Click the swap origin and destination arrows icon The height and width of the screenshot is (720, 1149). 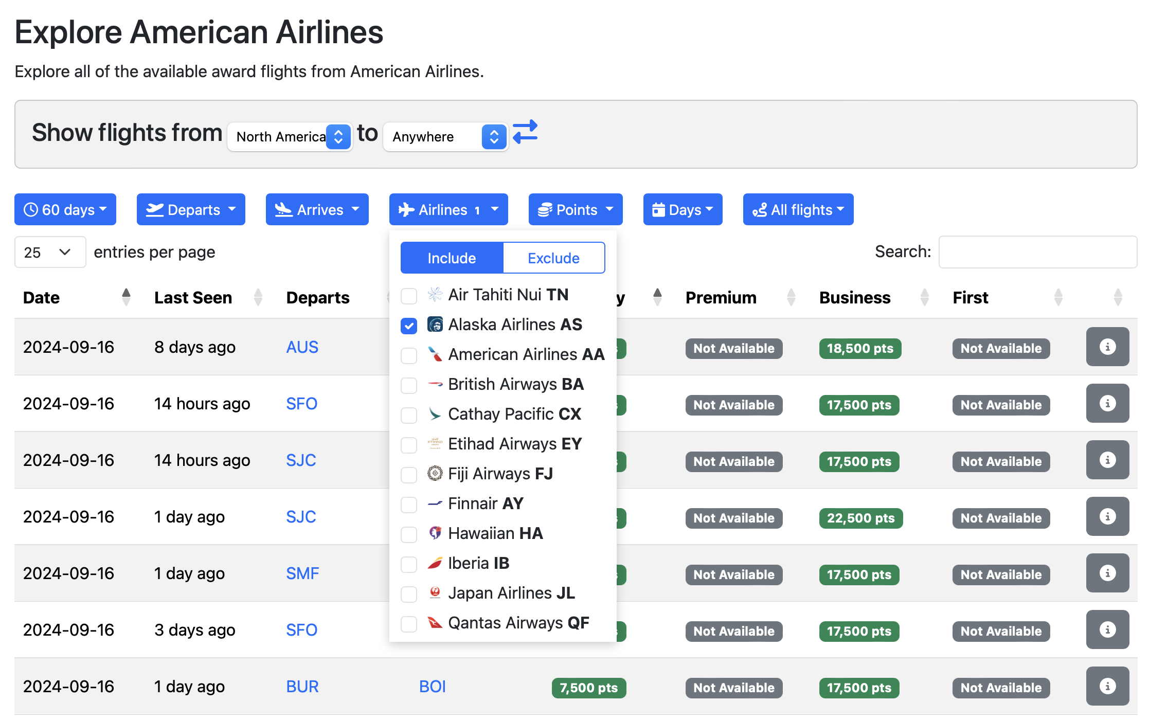(525, 132)
